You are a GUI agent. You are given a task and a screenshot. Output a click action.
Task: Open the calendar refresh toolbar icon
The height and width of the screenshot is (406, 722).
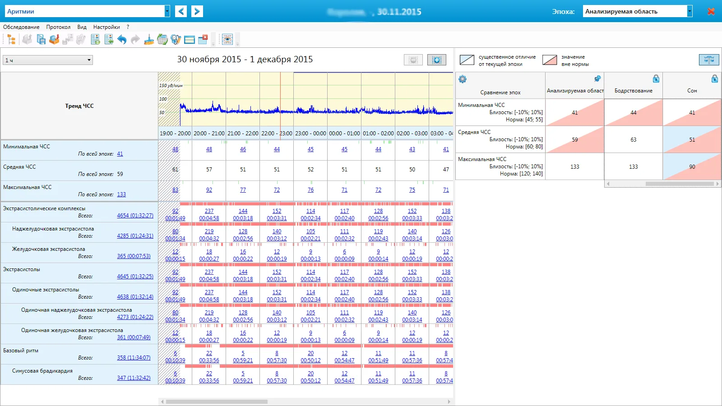point(162,40)
